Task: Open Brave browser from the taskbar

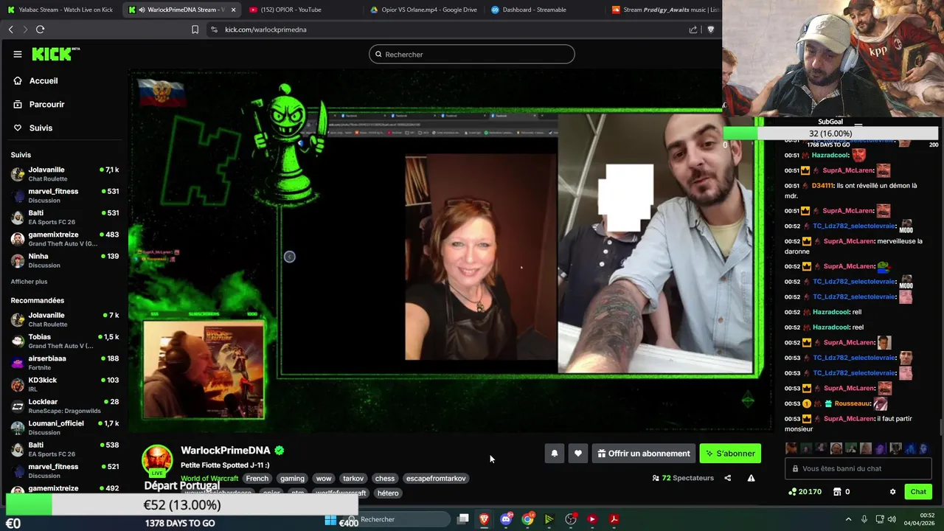Action: coord(484,519)
